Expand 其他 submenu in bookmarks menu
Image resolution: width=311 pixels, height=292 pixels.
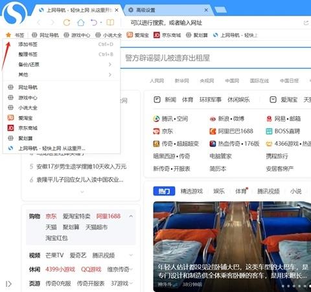pos(62,74)
